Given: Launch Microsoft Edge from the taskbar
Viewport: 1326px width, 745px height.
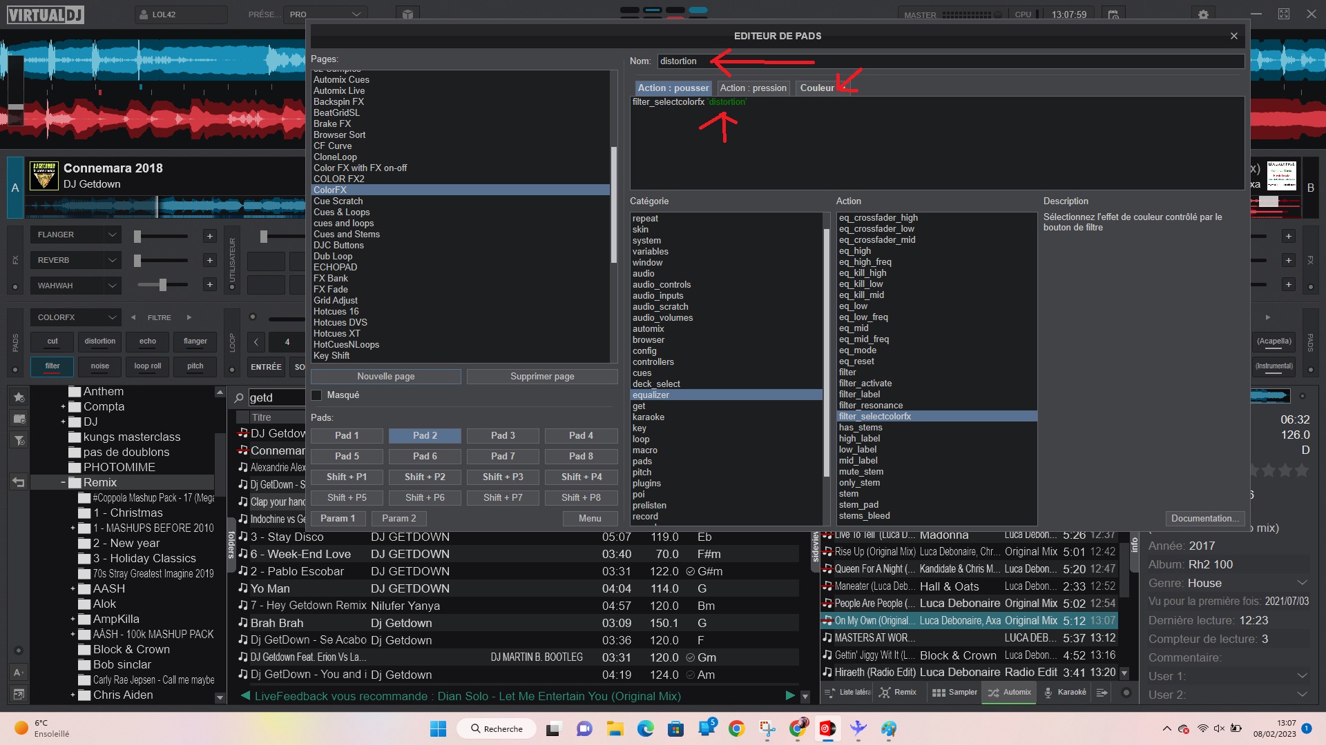Looking at the screenshot, I should [x=645, y=728].
